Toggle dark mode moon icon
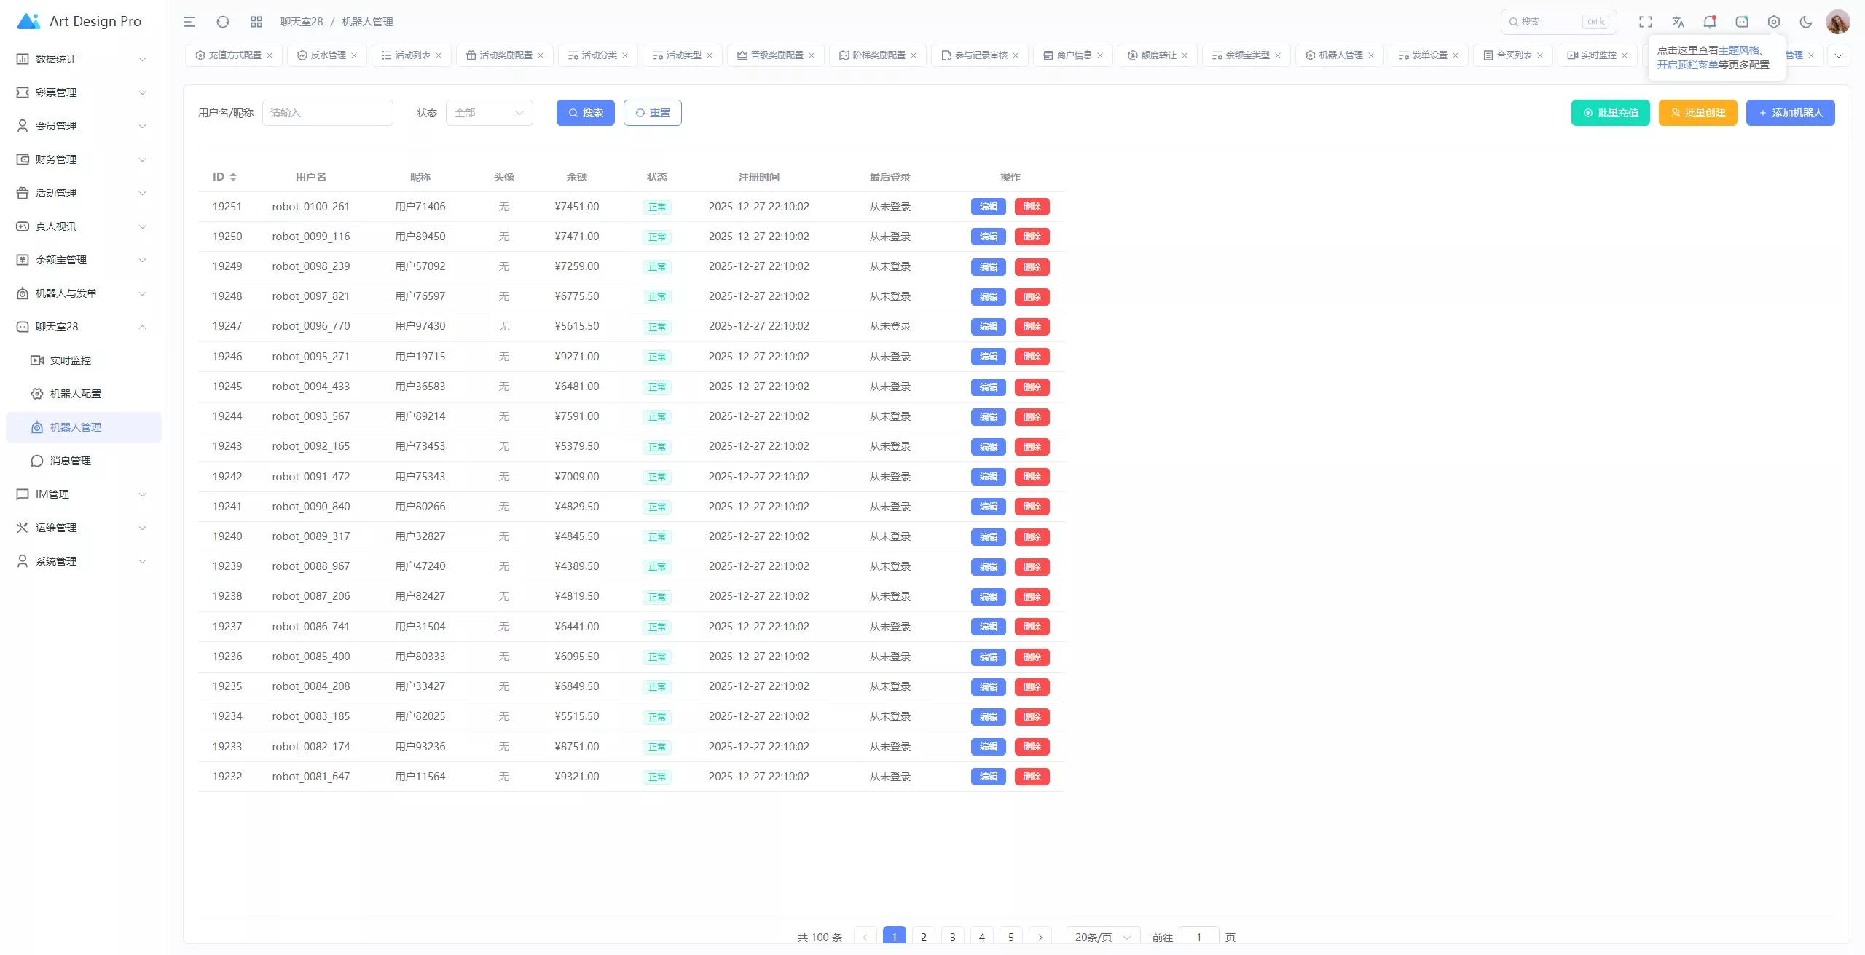This screenshot has width=1865, height=955. pos(1806,22)
